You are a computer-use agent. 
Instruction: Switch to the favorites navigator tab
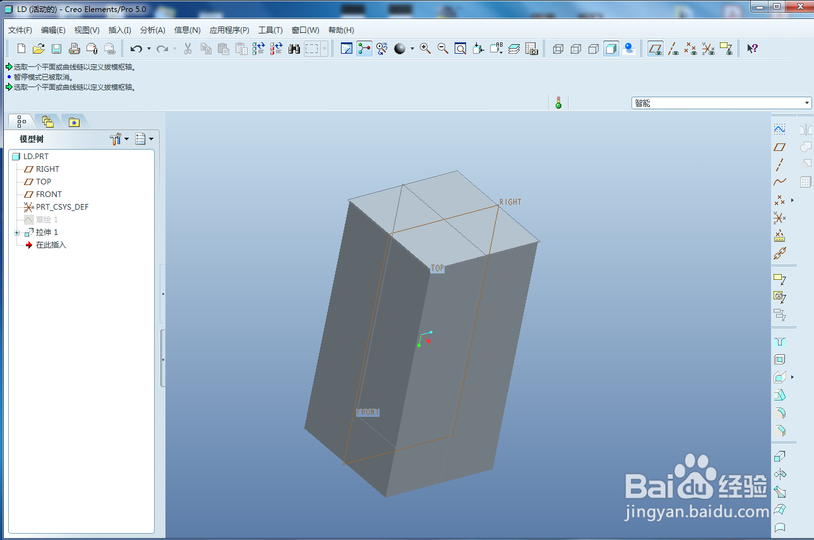75,121
